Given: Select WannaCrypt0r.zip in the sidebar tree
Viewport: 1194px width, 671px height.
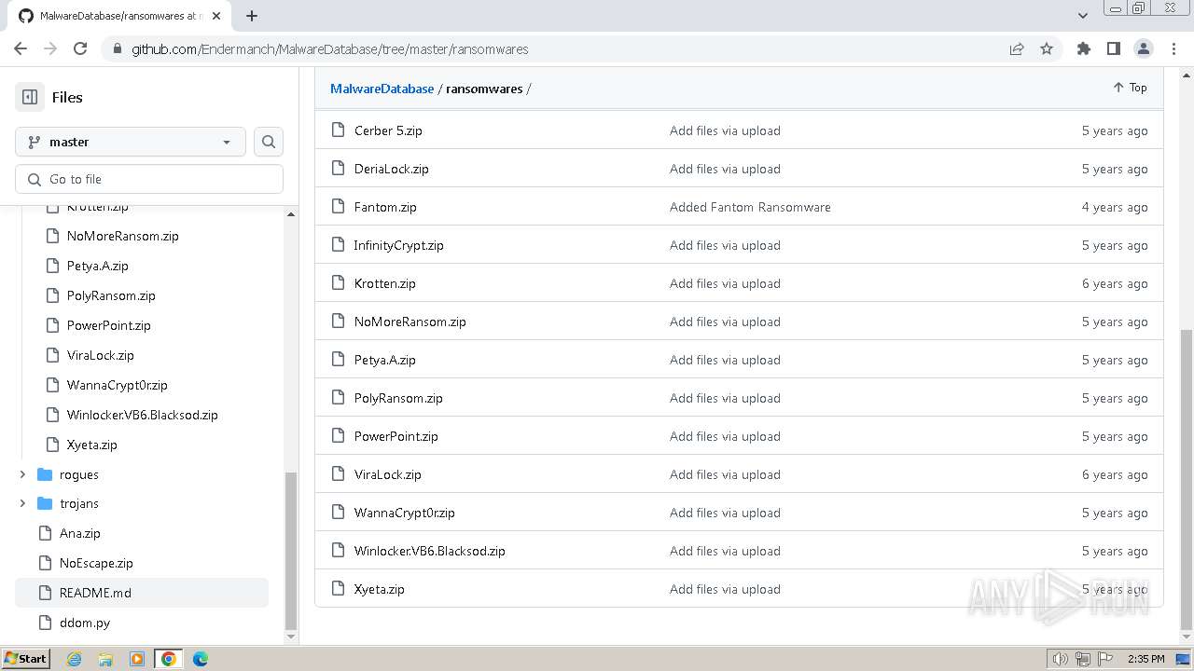Looking at the screenshot, I should click(x=118, y=385).
